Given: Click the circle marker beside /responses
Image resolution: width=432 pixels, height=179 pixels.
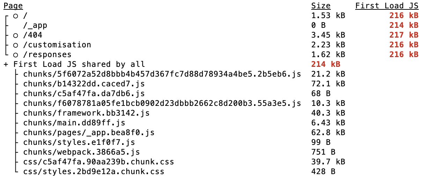Looking at the screenshot, I should [16, 55].
